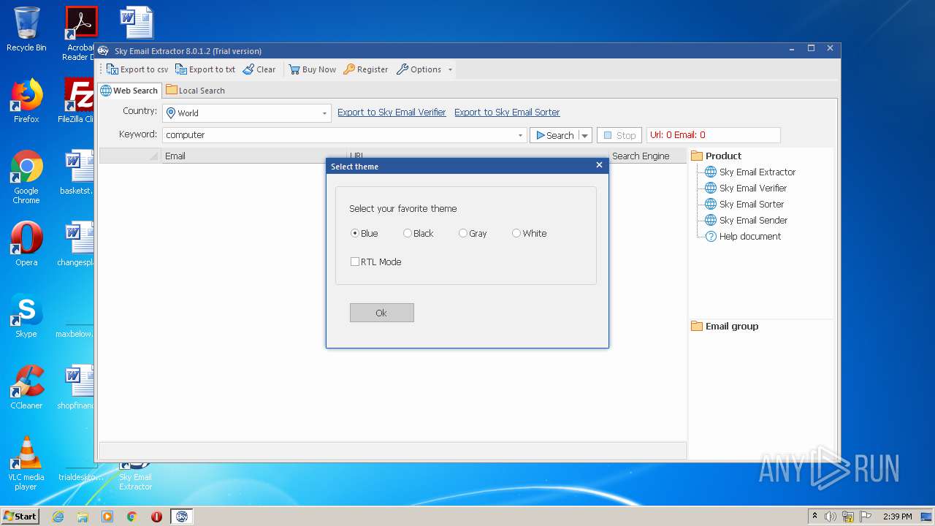Image resolution: width=935 pixels, height=526 pixels.
Task: Open the Word document icon on the top desktop row
Action: (137, 22)
